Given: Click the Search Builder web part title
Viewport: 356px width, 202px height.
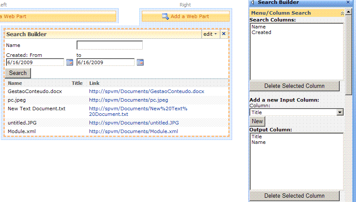Looking at the screenshot, I should click(26, 34).
